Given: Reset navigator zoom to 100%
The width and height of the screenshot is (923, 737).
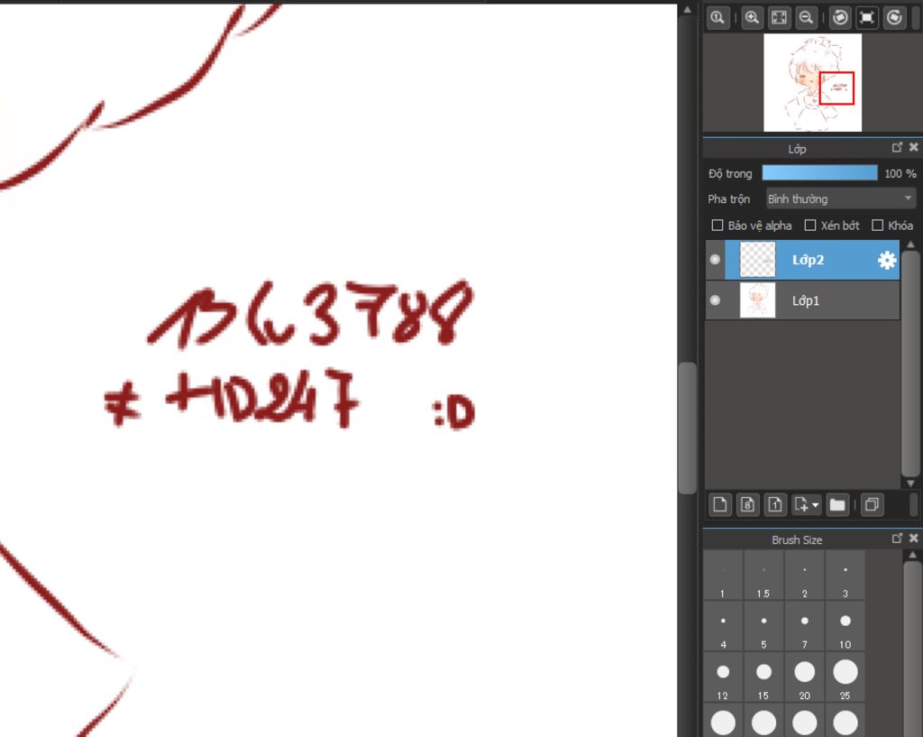Looking at the screenshot, I should pyautogui.click(x=717, y=18).
